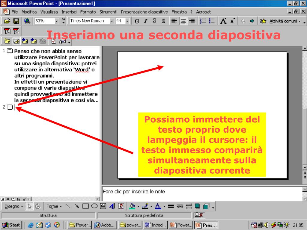Select the Arrow drawing tool
This screenshot has width=307, height=230.
[76, 206]
